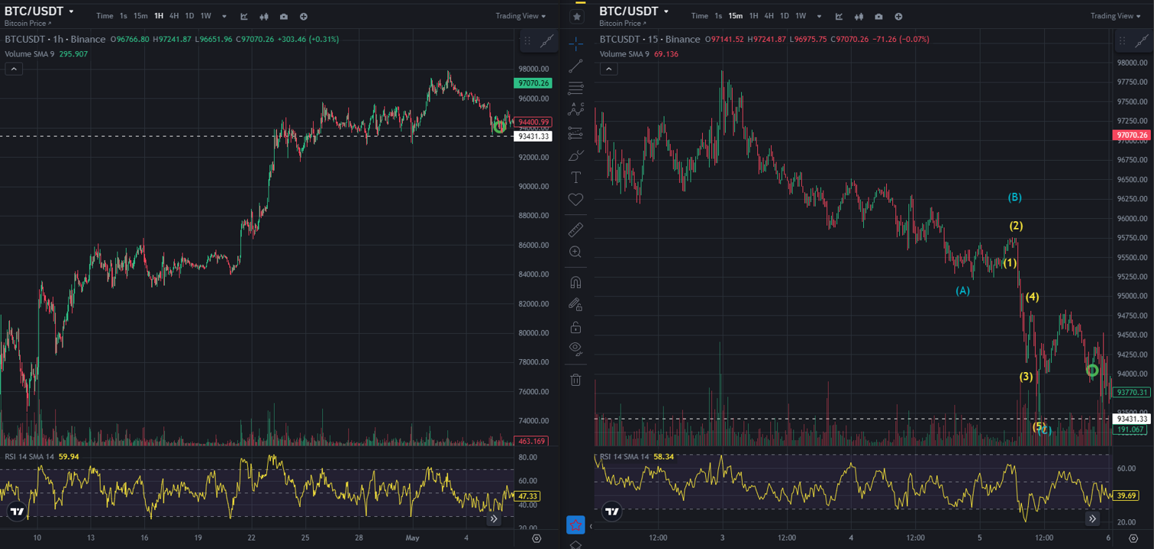Grab the left floating toolbar drag handle
This screenshot has height=549, width=1157.
(x=527, y=41)
